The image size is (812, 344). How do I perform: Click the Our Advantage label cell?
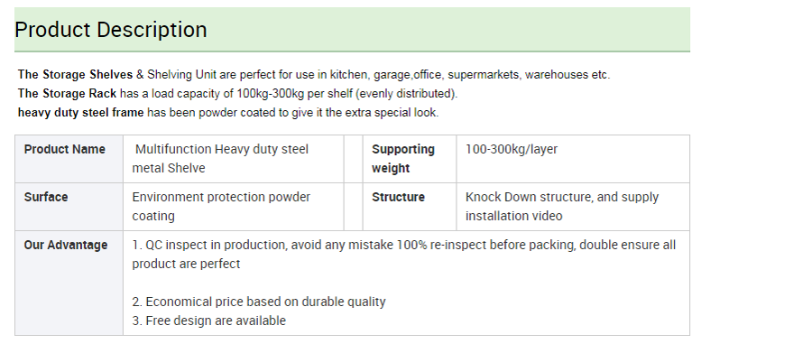69,283
